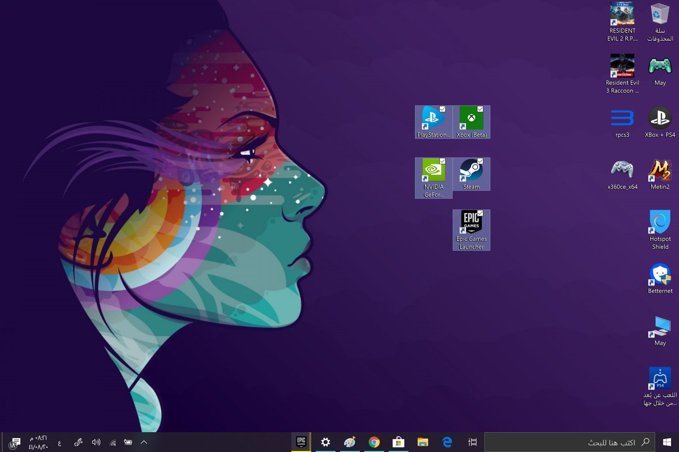Select the green gamepad May icon

pyautogui.click(x=660, y=70)
